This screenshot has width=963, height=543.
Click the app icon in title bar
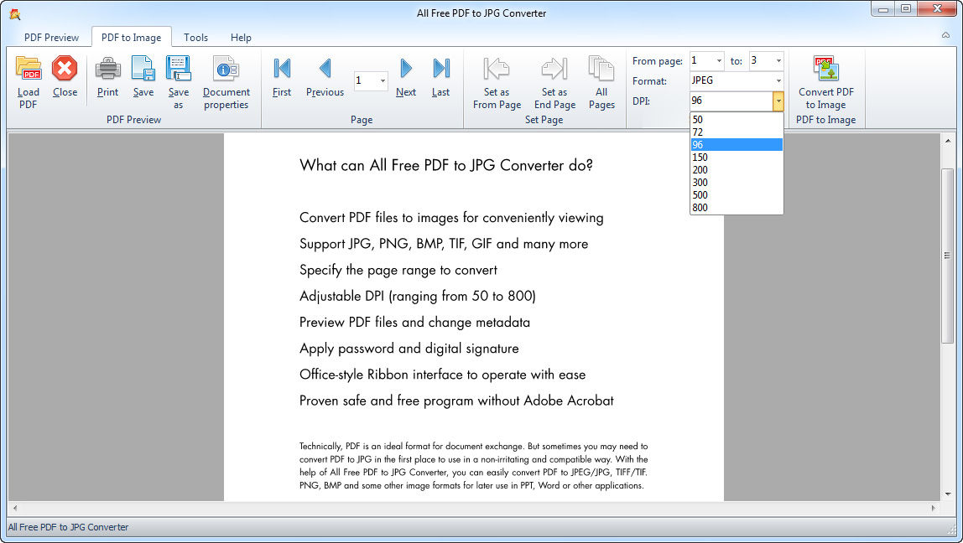[15, 13]
